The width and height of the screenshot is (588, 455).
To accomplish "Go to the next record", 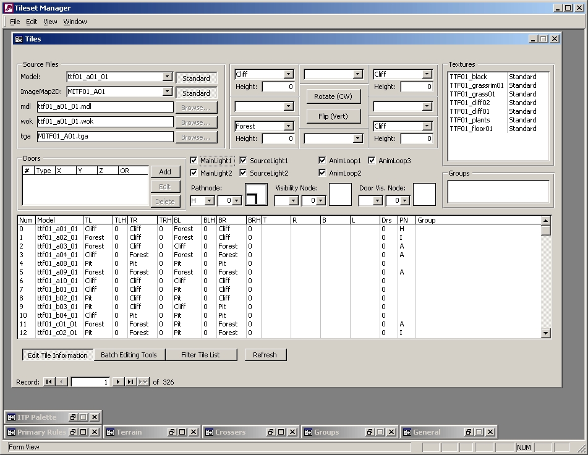I will [x=118, y=382].
